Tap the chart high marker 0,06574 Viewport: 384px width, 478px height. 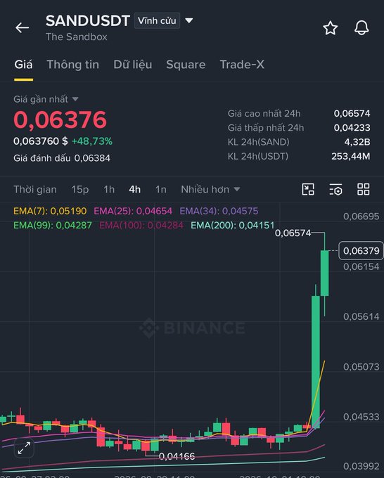pyautogui.click(x=293, y=233)
